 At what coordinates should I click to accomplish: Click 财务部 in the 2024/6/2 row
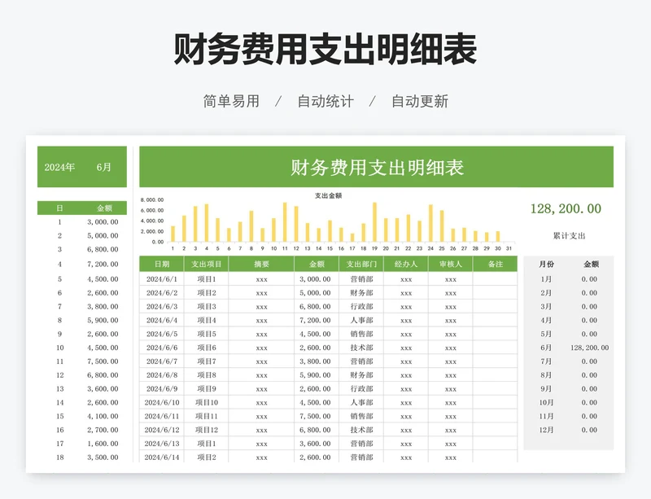pos(361,293)
